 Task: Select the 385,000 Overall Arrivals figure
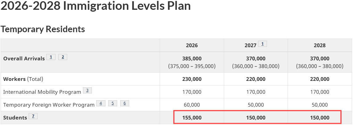(x=192, y=59)
